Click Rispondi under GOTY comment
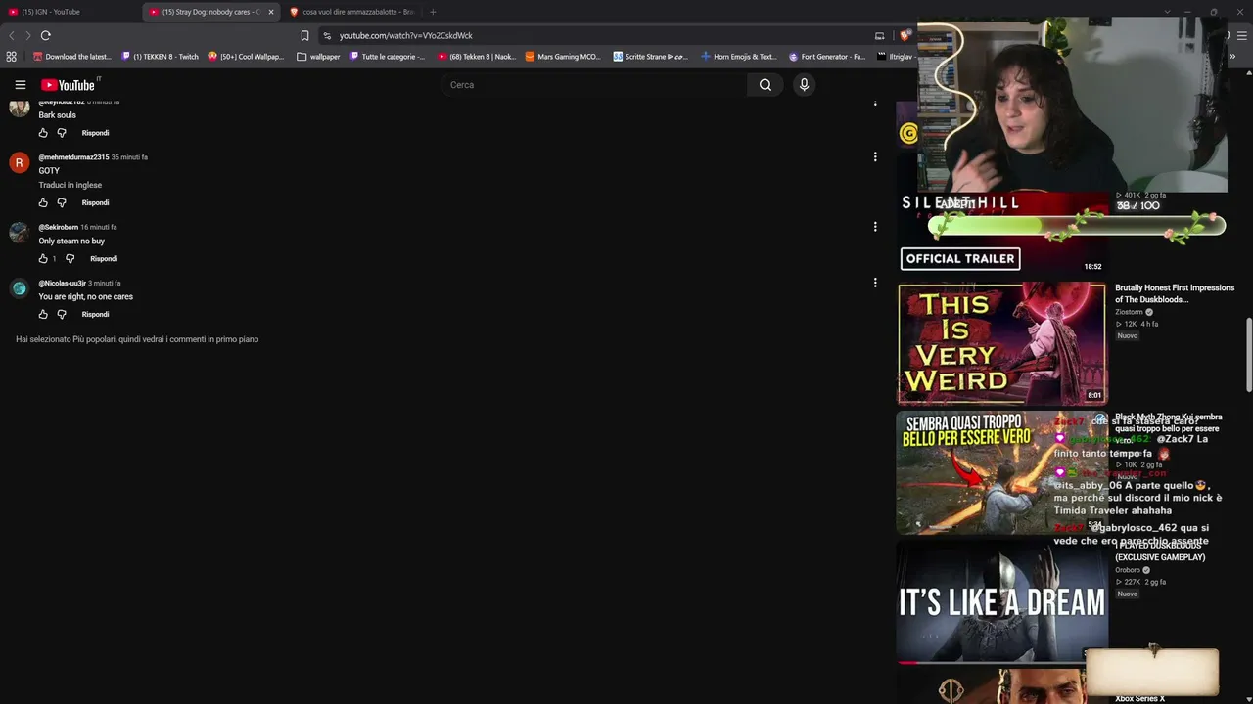This screenshot has height=704, width=1253. pos(95,203)
